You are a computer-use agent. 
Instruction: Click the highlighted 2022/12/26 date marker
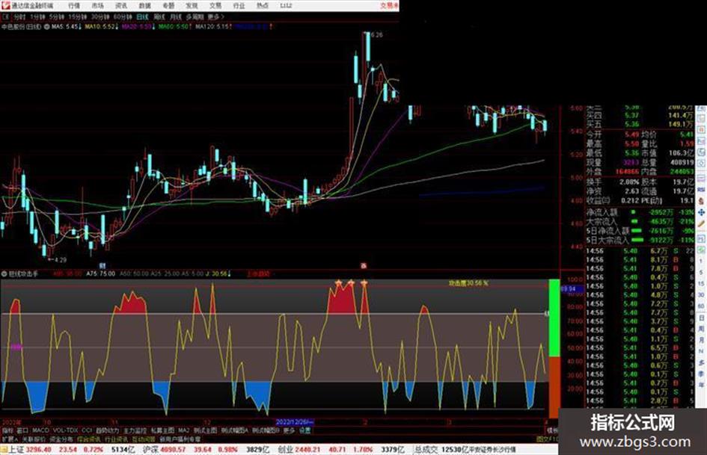point(295,422)
